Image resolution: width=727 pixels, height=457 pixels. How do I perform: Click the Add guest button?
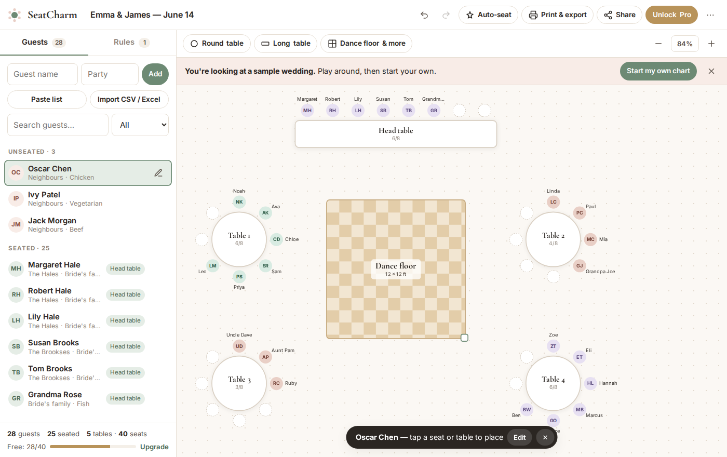[x=155, y=74]
